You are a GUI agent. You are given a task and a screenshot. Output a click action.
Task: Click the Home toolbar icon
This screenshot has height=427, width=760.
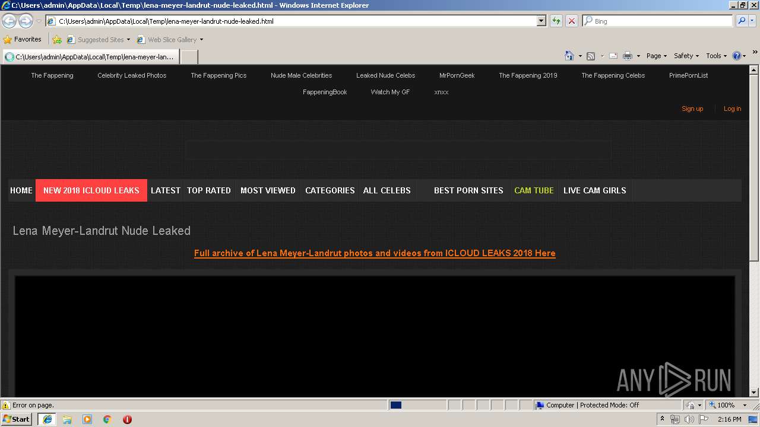pyautogui.click(x=569, y=56)
